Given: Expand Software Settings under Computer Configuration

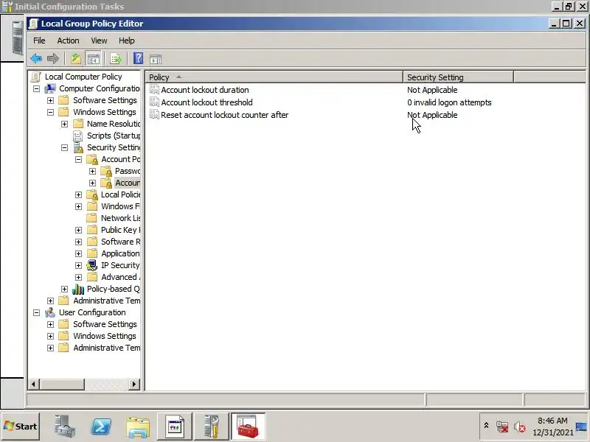Looking at the screenshot, I should click(x=50, y=100).
